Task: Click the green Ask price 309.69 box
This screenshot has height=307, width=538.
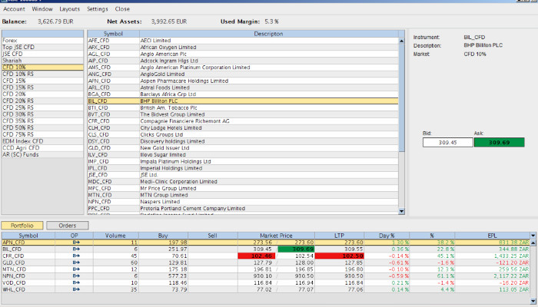Action: click(x=500, y=142)
